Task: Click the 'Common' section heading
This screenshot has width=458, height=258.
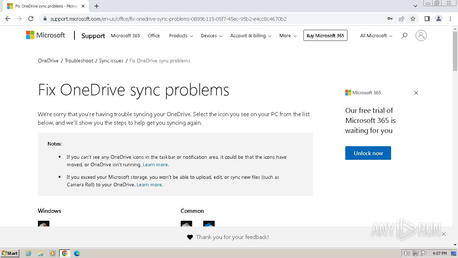Action: coord(192,211)
